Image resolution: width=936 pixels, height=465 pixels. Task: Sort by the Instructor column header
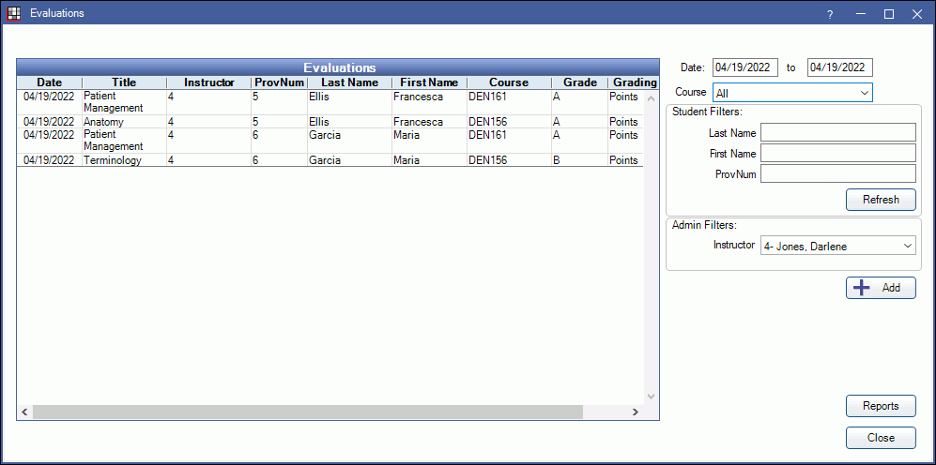click(x=209, y=82)
